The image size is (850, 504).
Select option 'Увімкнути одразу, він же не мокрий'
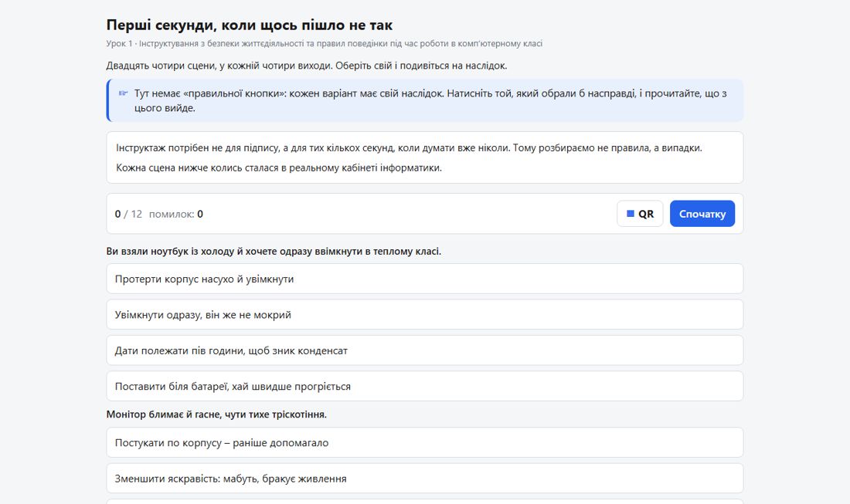(424, 315)
